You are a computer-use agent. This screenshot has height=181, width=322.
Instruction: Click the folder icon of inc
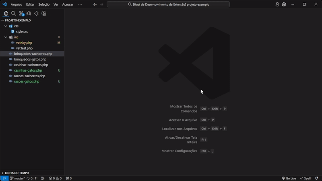[10, 37]
